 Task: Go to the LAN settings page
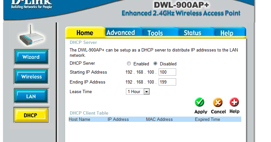[31, 96]
